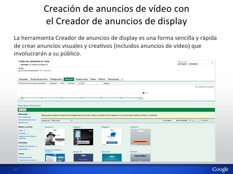Click the help icon next to Expandibles
Image resolution: width=233 pixels, height=174 pixels.
tap(29, 149)
